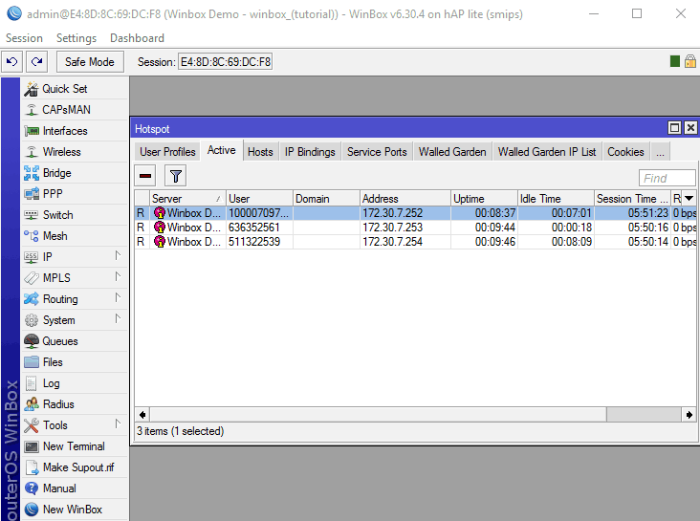Expand the System submenu
This screenshot has height=521, width=700.
[118, 318]
